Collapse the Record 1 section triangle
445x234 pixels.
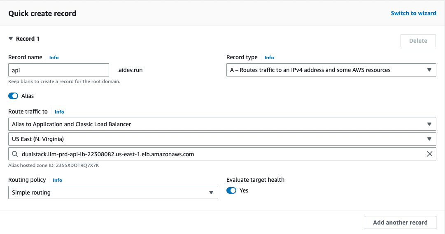pos(11,39)
